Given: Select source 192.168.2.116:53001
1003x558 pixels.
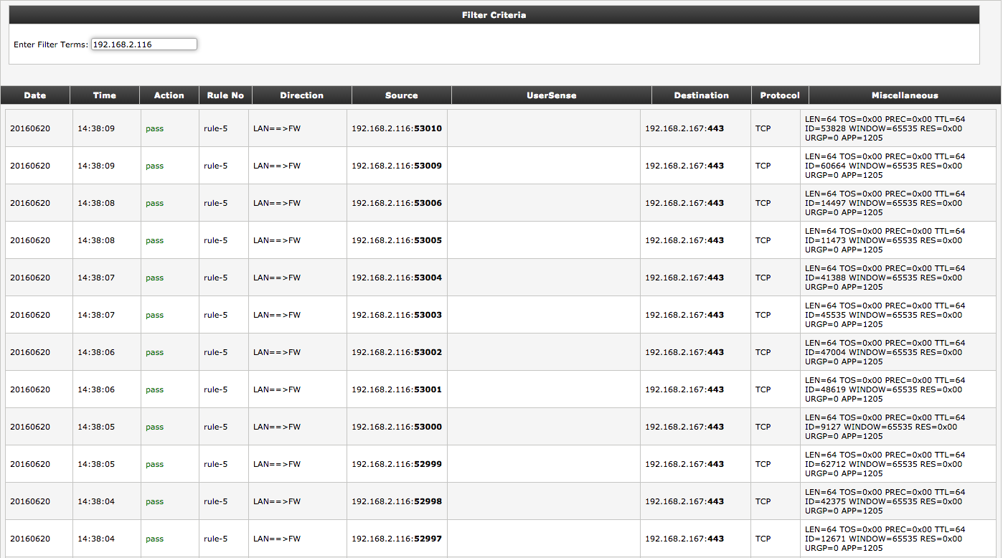Looking at the screenshot, I should pyautogui.click(x=397, y=389).
